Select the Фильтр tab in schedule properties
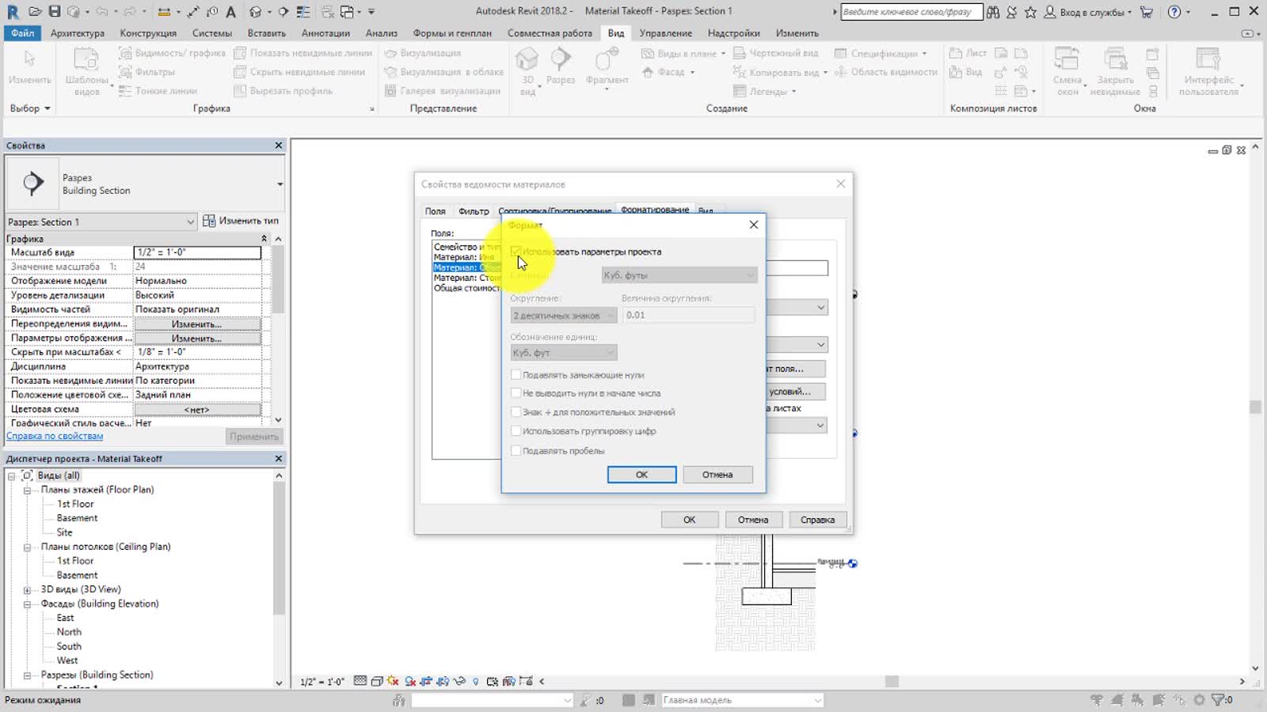The height and width of the screenshot is (712, 1267). click(474, 211)
